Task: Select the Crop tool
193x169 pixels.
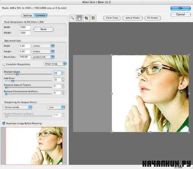Action: click(x=86, y=18)
